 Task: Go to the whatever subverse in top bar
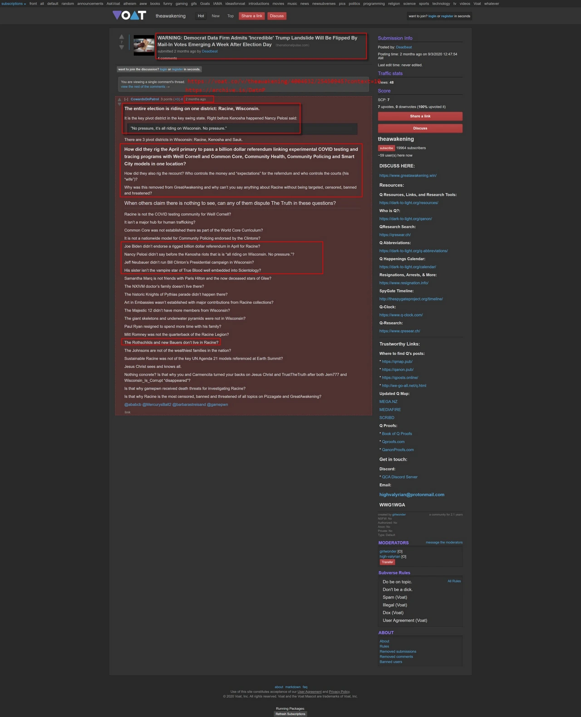point(492,4)
